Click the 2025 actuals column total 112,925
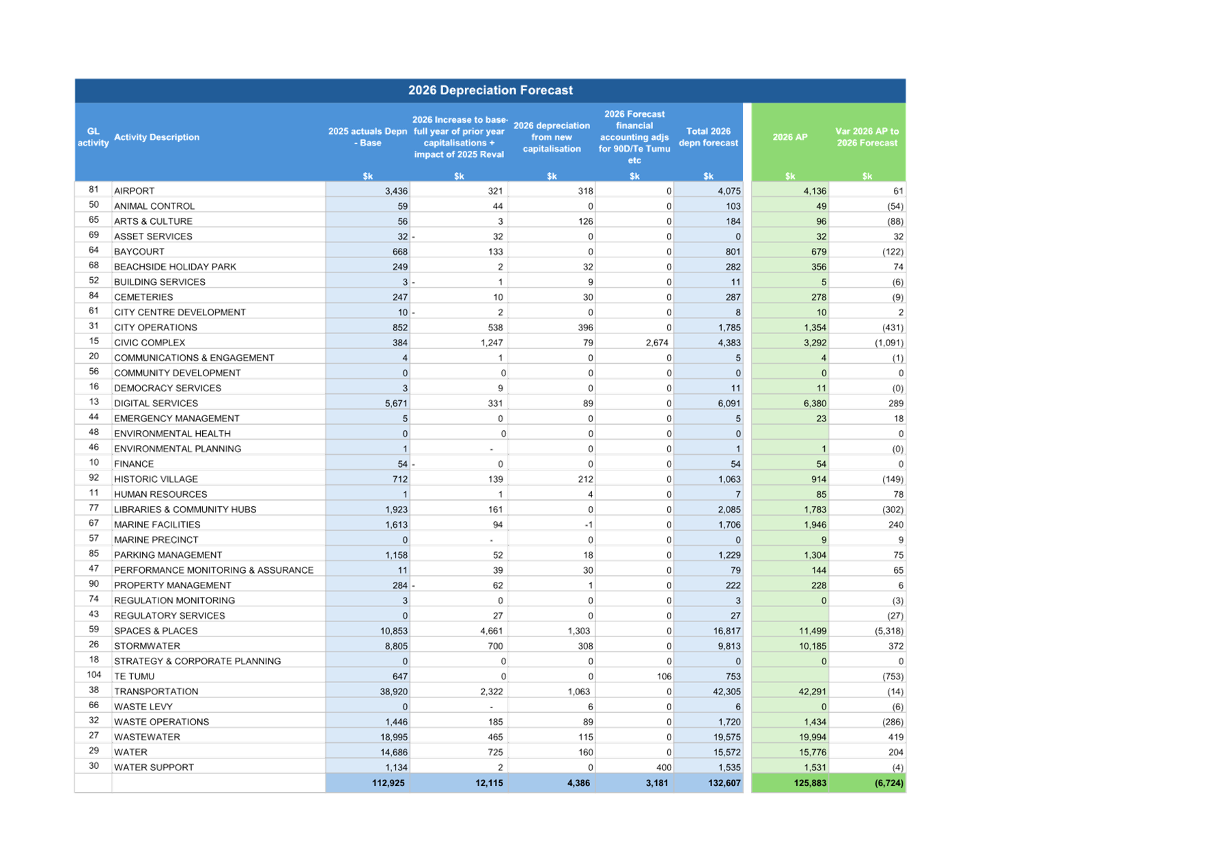1210x855 pixels. [388, 783]
